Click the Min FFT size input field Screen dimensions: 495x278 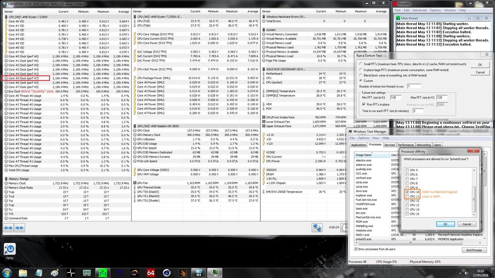point(395,97)
